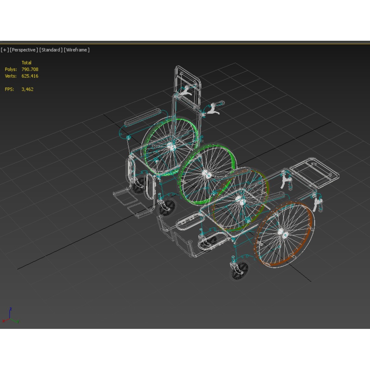Click the Polys count value 790.708
The width and height of the screenshot is (370, 370).
30,69
